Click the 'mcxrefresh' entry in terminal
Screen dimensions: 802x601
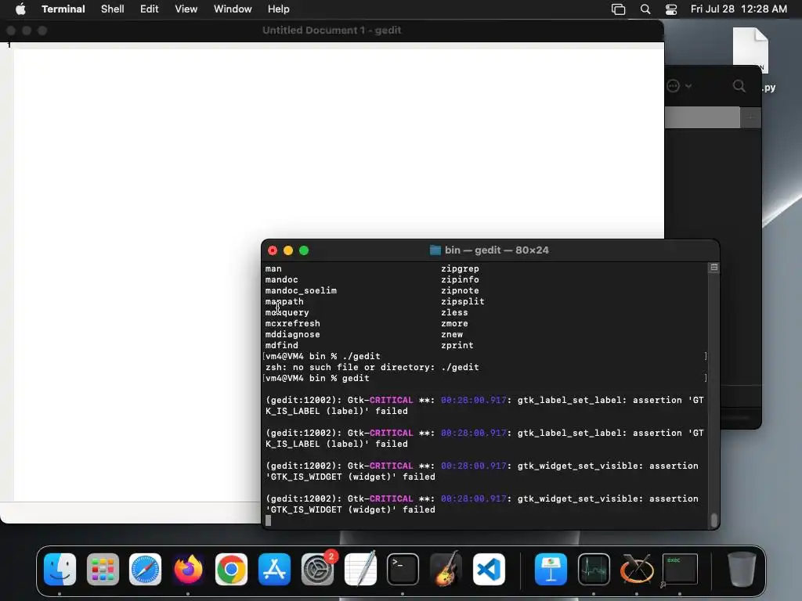click(x=293, y=323)
